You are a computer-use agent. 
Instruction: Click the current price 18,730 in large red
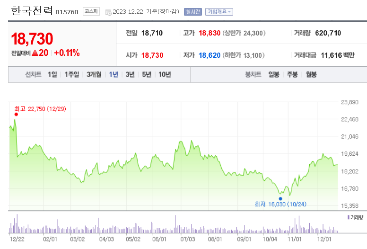point(32,39)
